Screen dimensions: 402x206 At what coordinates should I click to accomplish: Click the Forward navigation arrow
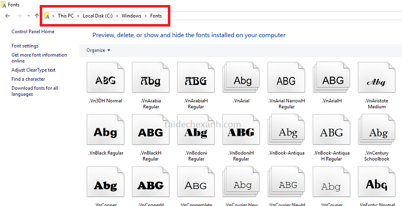(x=19, y=16)
